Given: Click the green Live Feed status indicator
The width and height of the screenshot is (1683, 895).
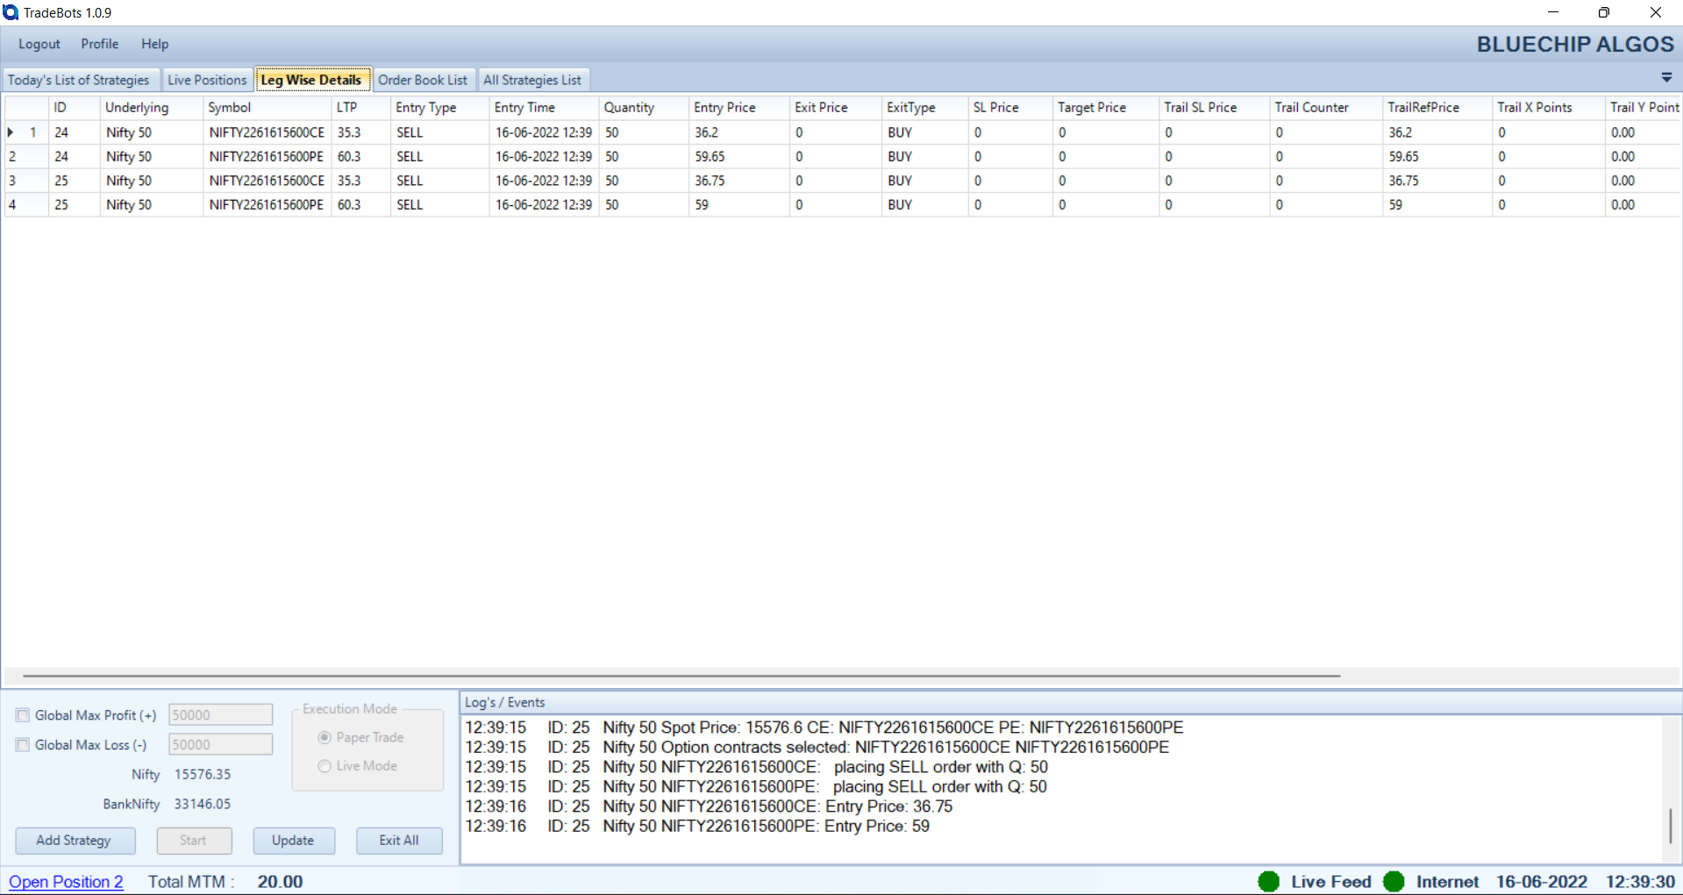Looking at the screenshot, I should point(1268,881).
